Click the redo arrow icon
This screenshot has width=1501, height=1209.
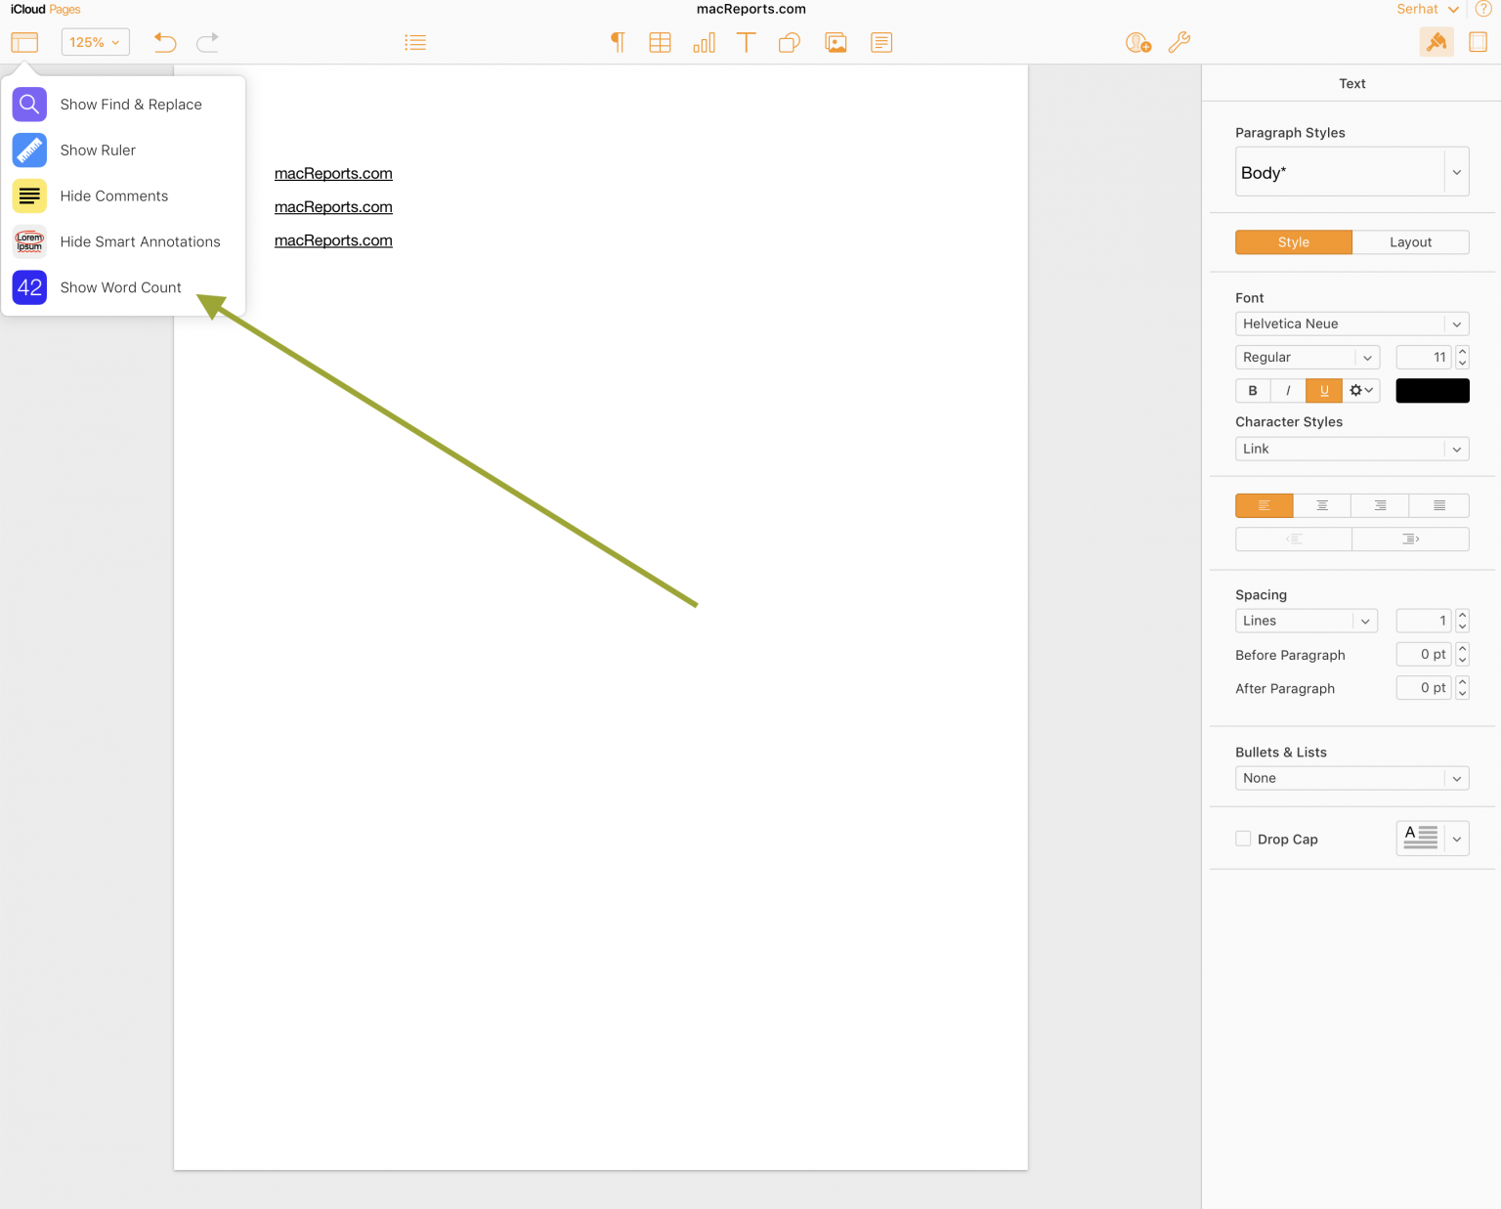[x=207, y=42]
